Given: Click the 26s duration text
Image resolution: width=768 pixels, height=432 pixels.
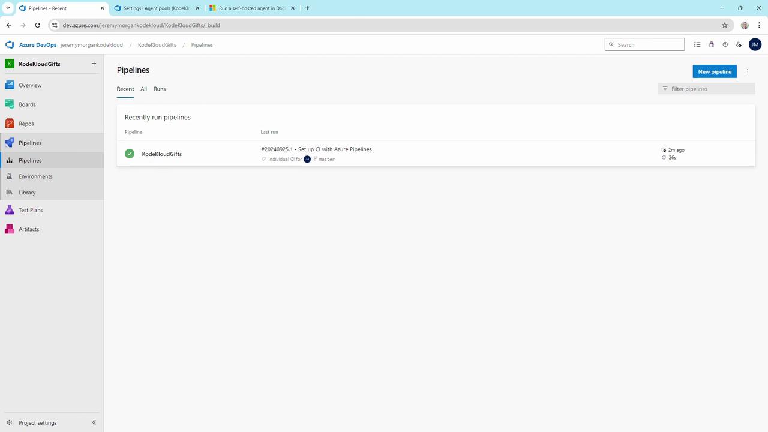Looking at the screenshot, I should tap(673, 158).
